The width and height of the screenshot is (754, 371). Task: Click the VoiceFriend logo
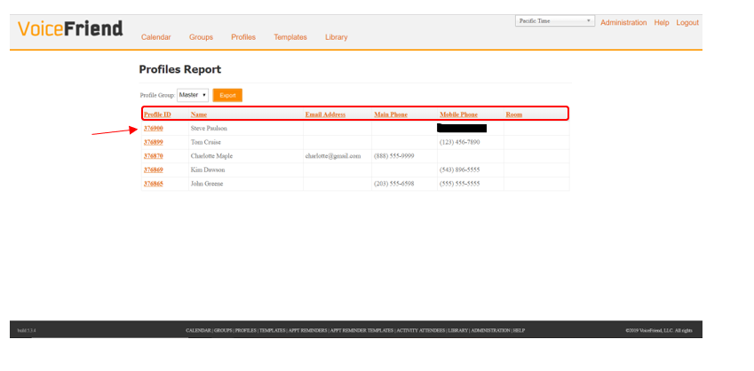click(70, 28)
